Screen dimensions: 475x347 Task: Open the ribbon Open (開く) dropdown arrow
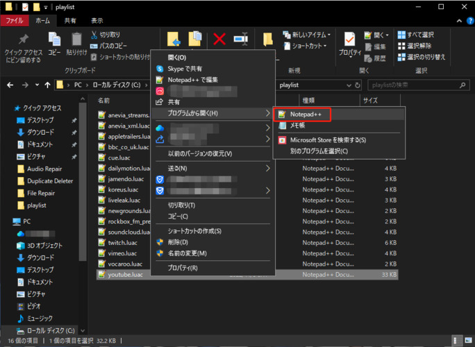point(387,35)
